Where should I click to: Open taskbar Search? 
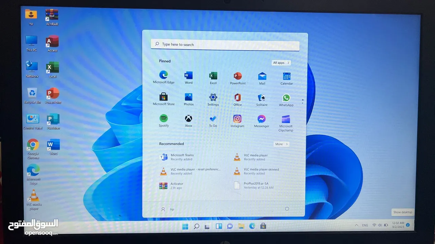pos(196,226)
